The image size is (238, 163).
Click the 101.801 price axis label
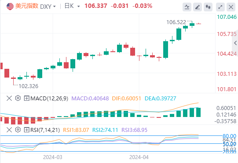coord(227,89)
